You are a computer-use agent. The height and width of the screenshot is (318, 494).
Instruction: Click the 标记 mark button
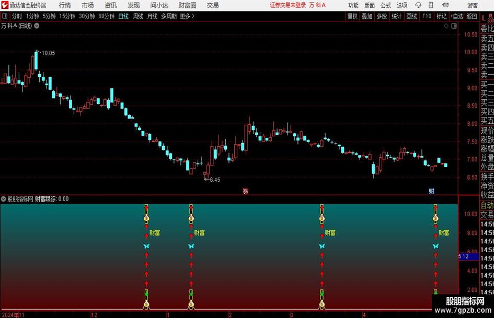pyautogui.click(x=441, y=16)
